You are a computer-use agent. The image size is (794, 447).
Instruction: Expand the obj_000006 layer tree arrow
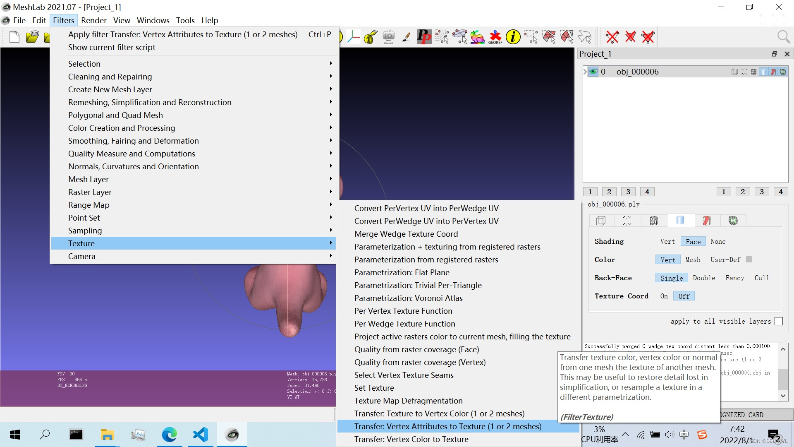point(585,72)
